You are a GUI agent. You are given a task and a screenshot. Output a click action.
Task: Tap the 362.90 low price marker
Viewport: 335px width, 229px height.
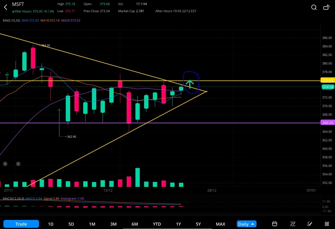71,137
